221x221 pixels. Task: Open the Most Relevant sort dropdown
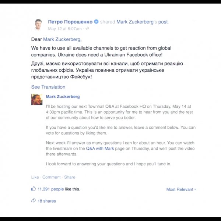pos(181,189)
